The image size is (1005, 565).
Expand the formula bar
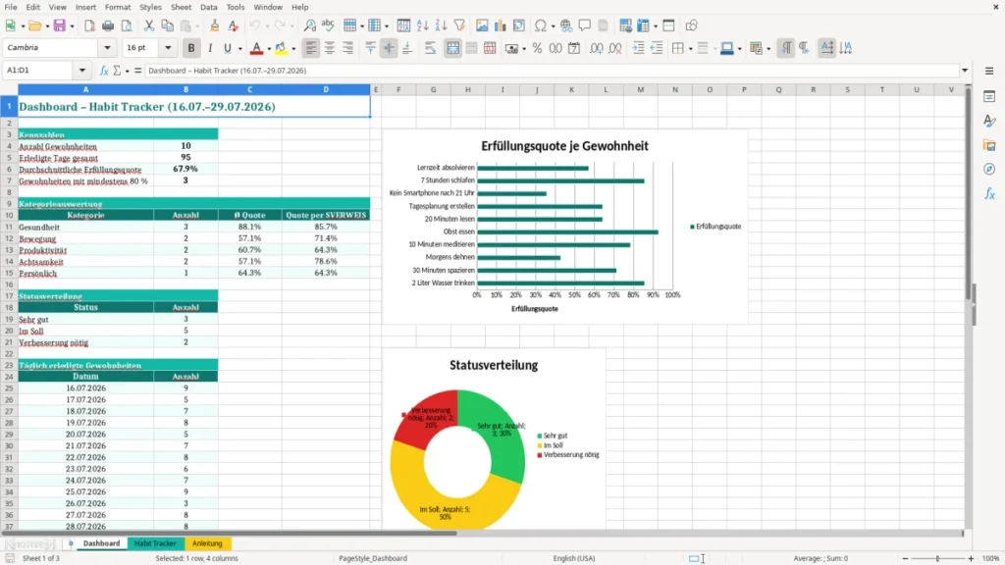coord(965,71)
